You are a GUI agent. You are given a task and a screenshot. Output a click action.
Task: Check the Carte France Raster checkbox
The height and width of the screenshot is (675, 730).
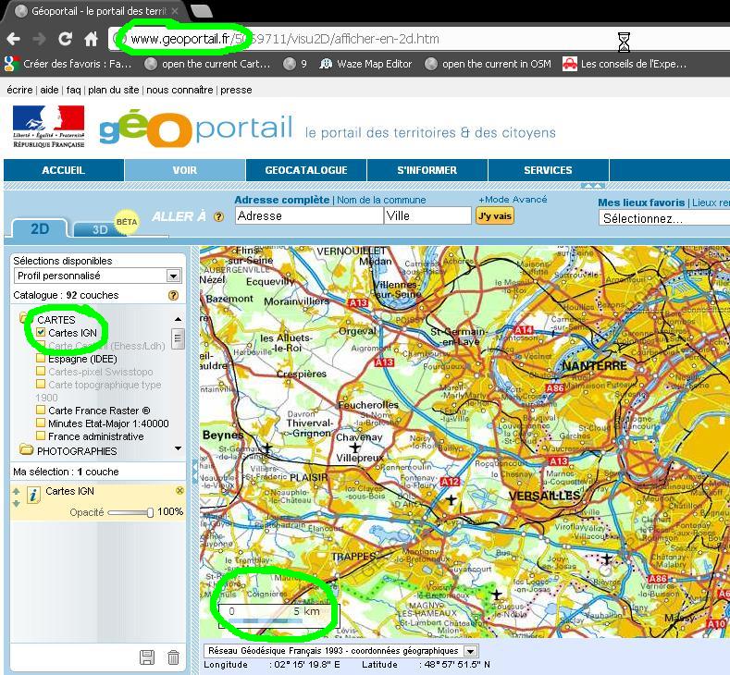point(41,411)
